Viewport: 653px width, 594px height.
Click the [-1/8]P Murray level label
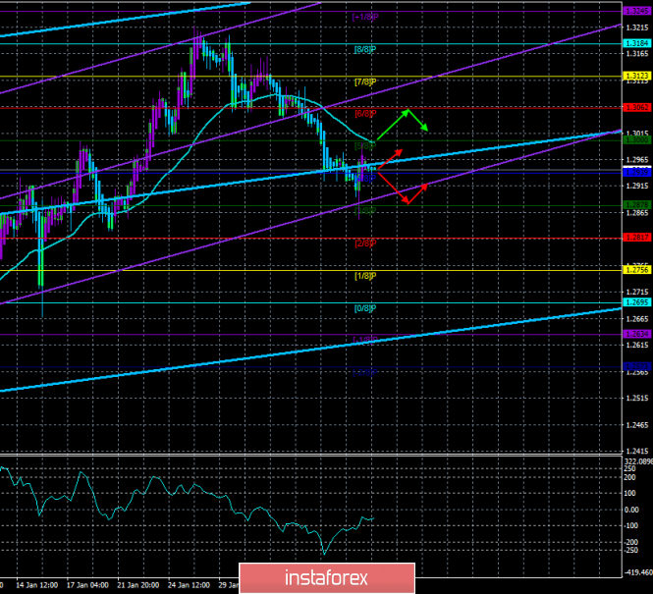365,340
